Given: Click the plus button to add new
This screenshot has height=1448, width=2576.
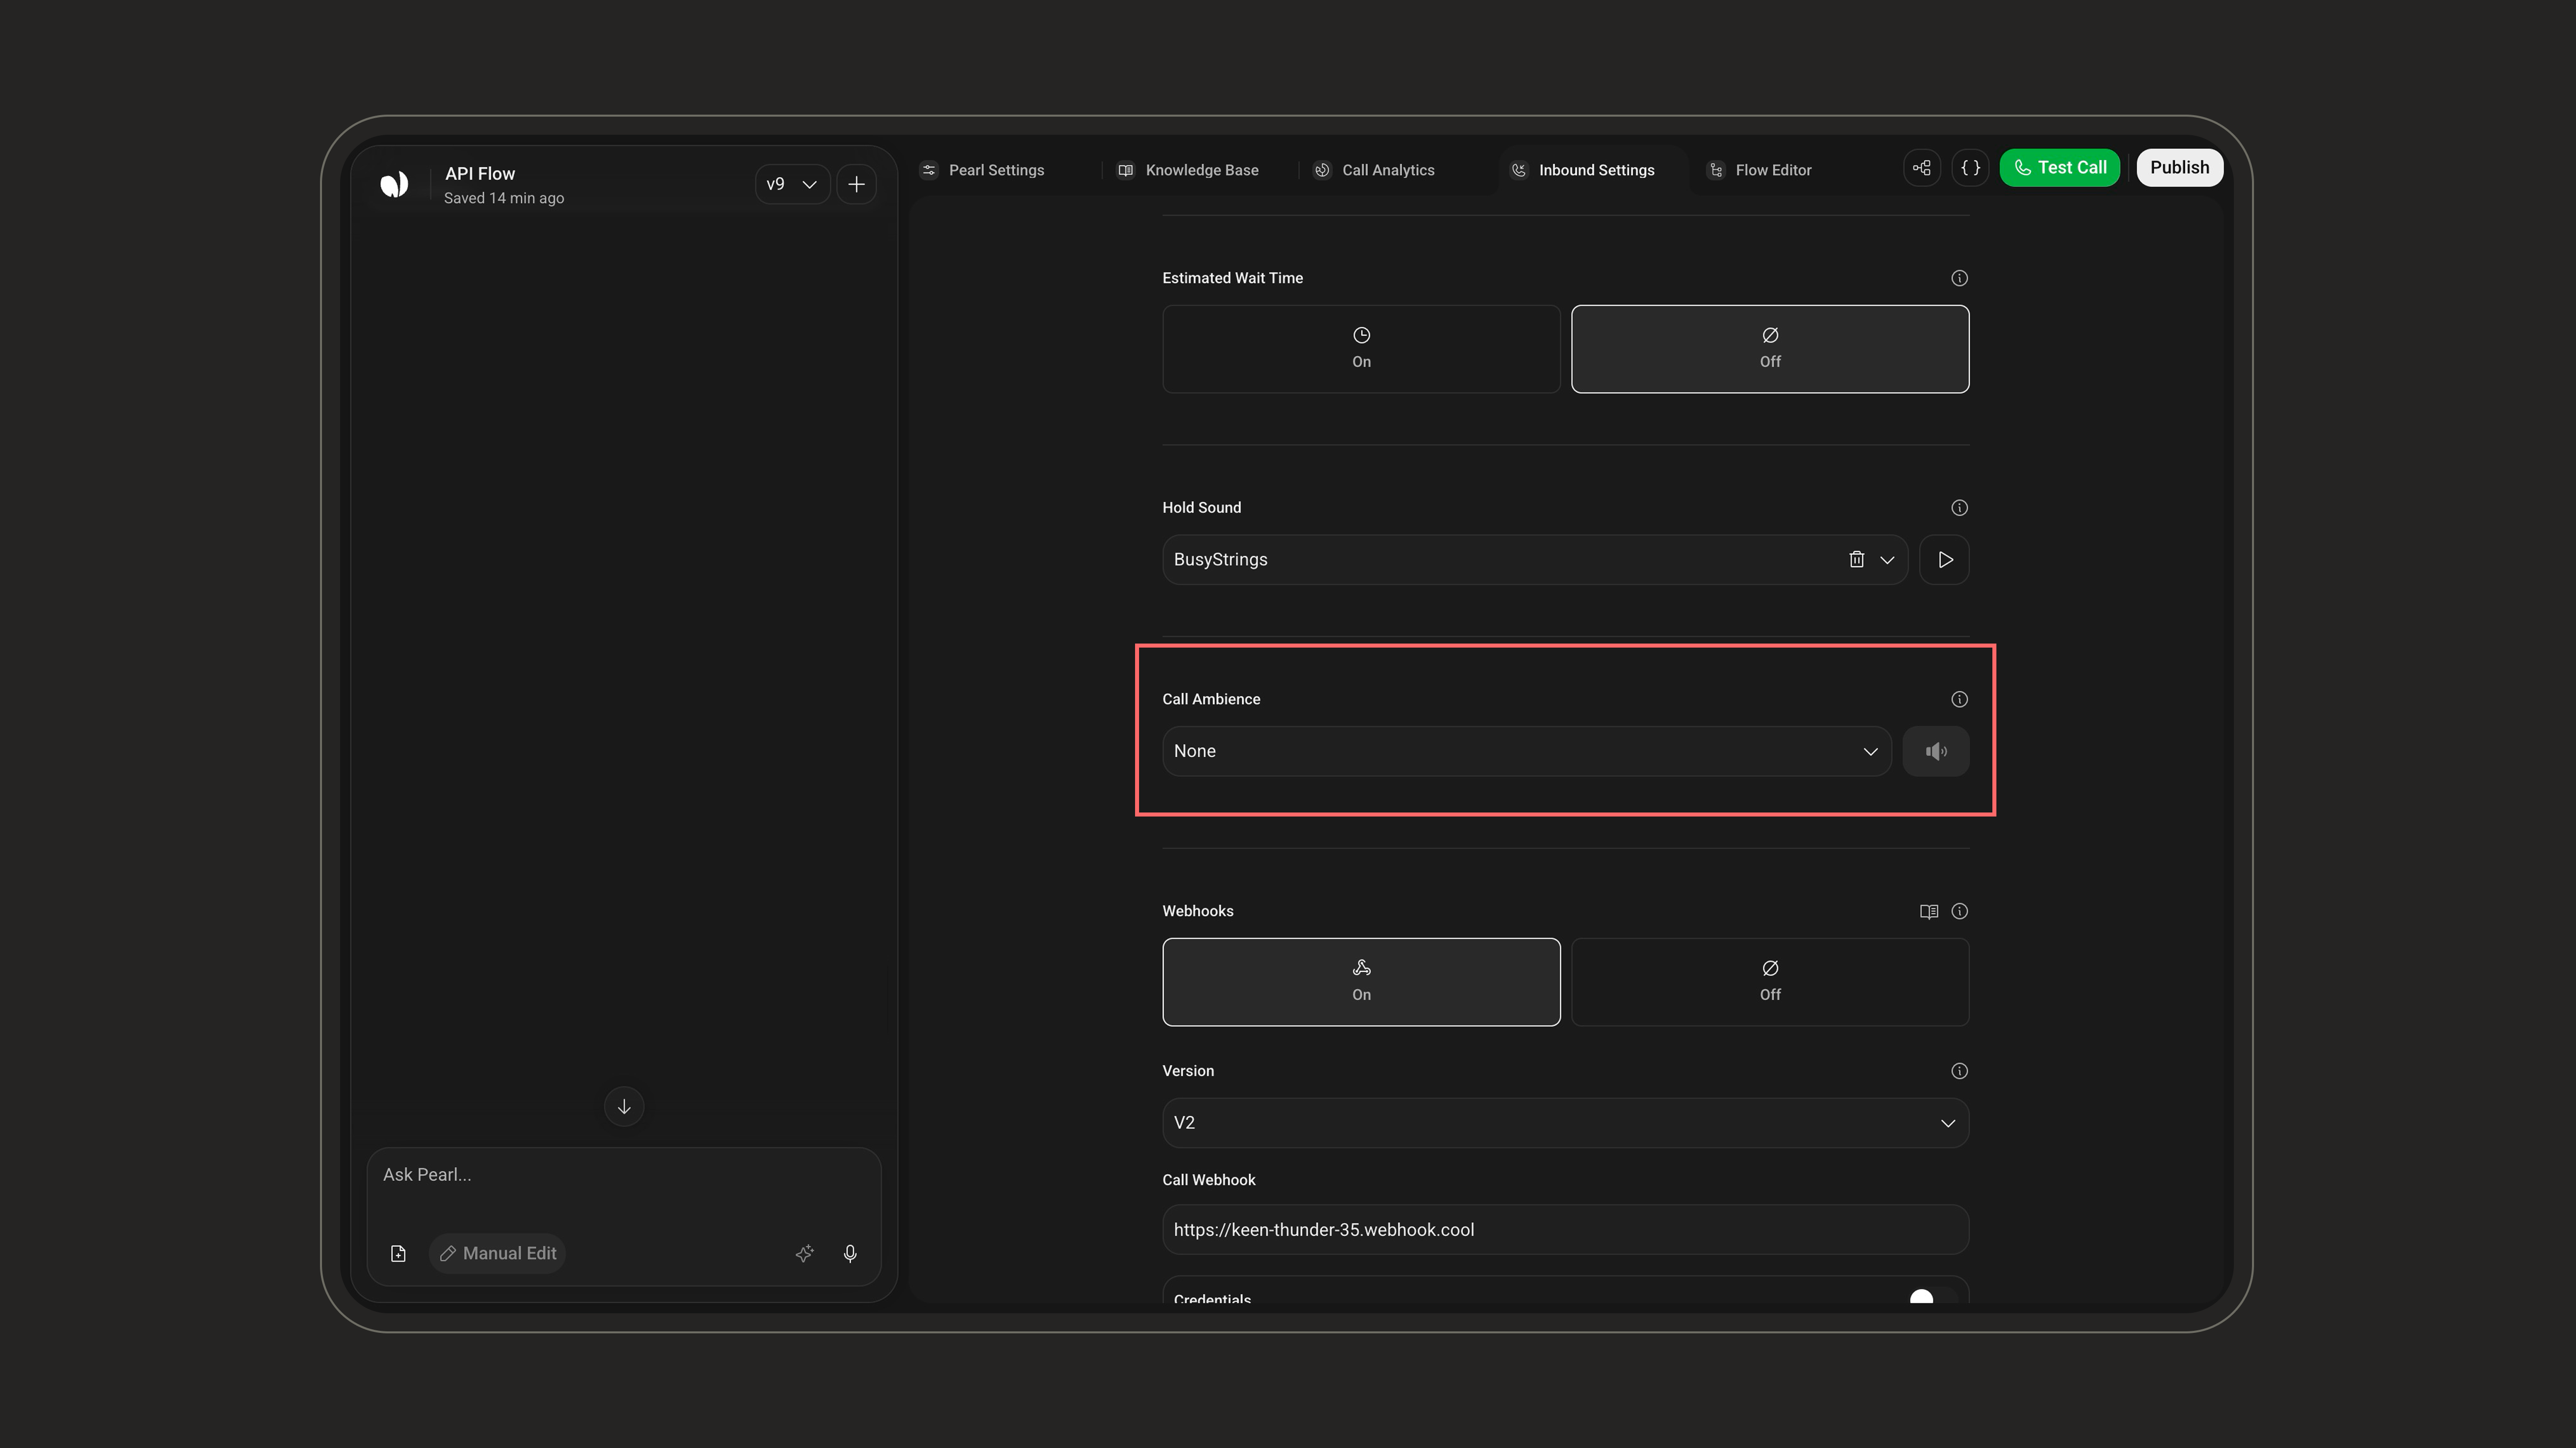Looking at the screenshot, I should tap(857, 184).
